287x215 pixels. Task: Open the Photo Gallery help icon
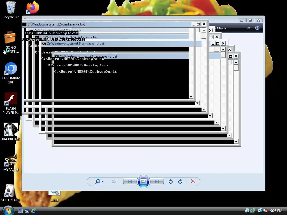click(x=257, y=28)
